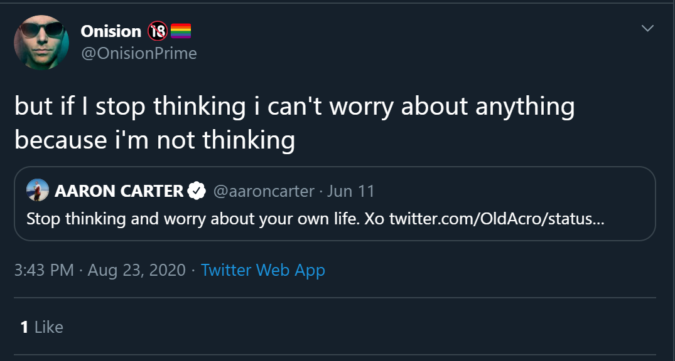This screenshot has height=361, width=675.
Task: Open the Jun 11 quoted tweet date
Action: [x=350, y=191]
